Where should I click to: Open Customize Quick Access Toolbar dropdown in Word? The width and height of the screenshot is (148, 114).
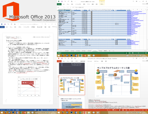18,24
